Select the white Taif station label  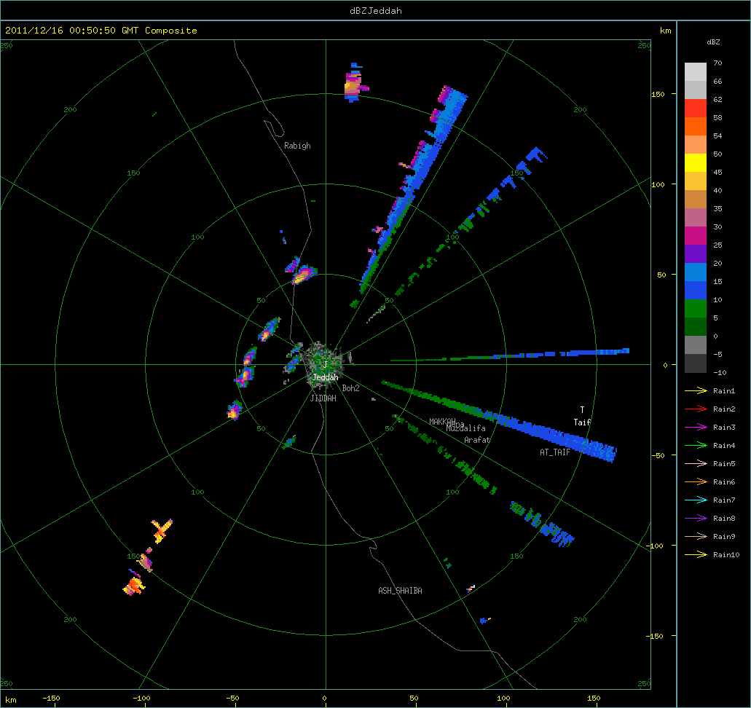(x=583, y=422)
